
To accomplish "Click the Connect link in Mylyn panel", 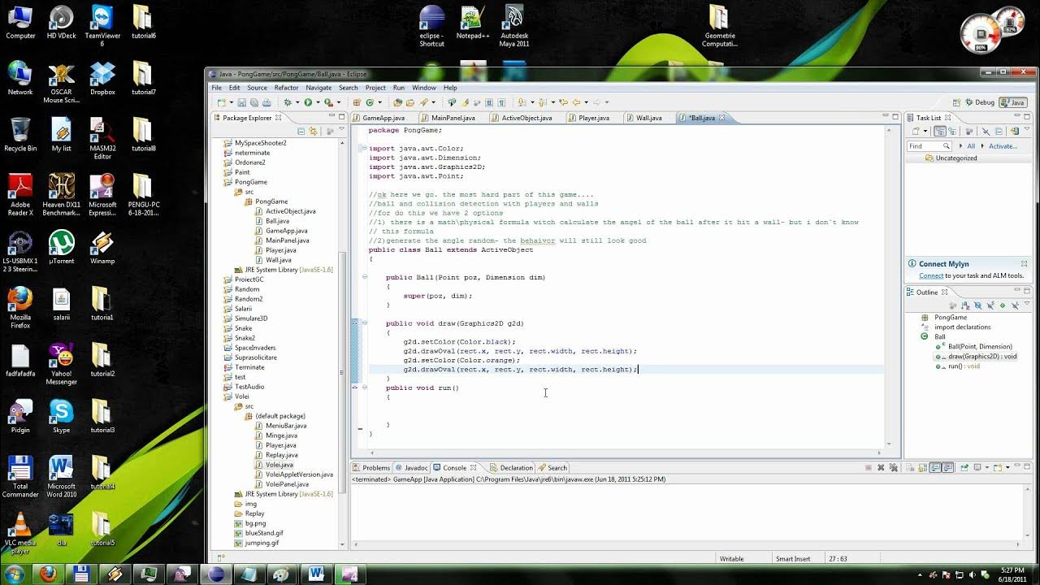I will (x=931, y=275).
